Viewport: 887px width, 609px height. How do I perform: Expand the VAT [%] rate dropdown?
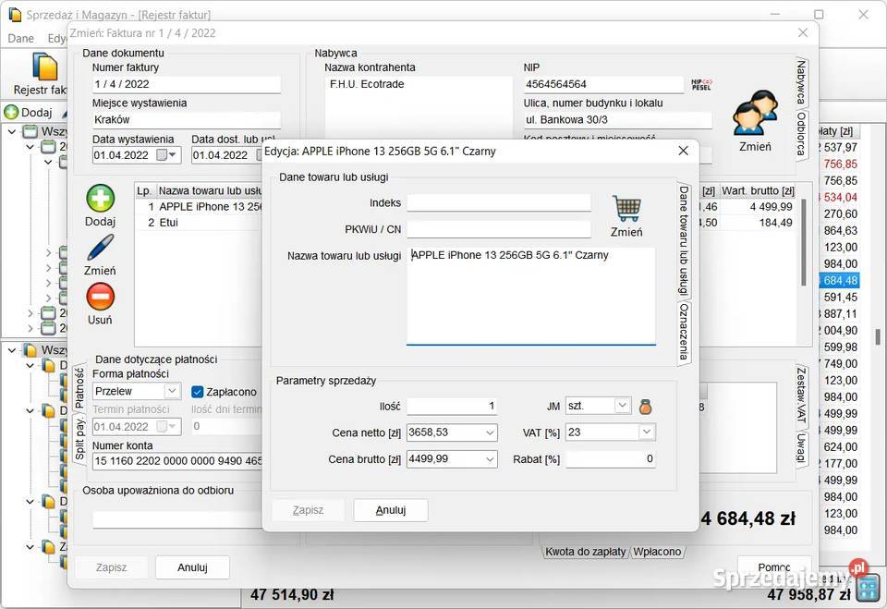646,432
